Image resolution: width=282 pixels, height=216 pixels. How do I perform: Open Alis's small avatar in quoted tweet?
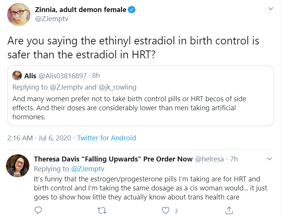click(x=17, y=75)
